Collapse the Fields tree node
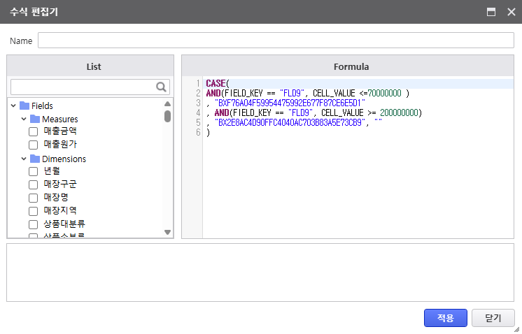 13,106
